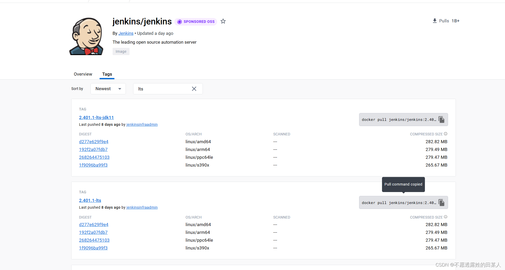Screen dimensions: 505x270
Task: Select the Tags tab
Action: pos(107,74)
